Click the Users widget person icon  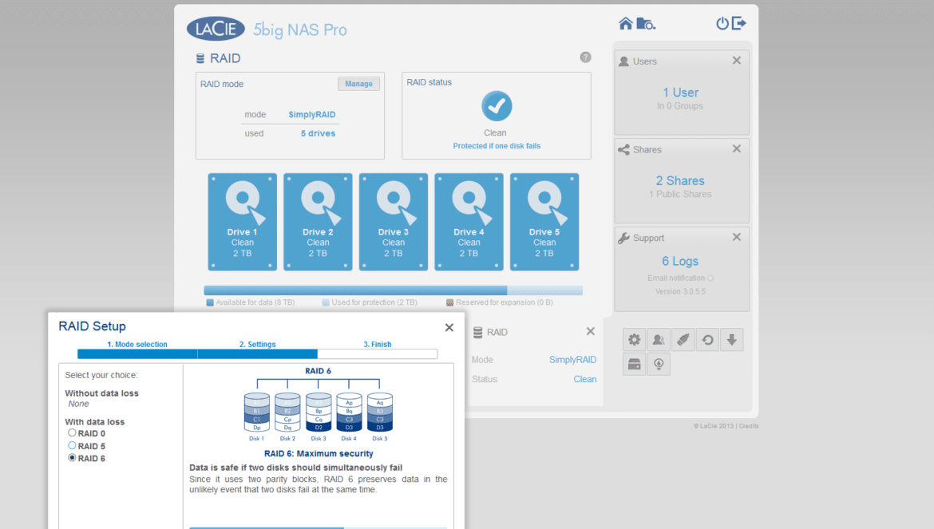623,61
